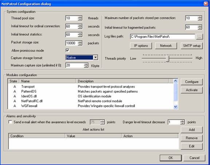The width and height of the screenshot is (210, 165).
Task: Decrease packet storage size with down arrow
Action: coord(80,45)
